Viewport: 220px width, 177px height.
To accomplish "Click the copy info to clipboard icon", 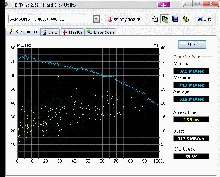I will pos(155,19).
